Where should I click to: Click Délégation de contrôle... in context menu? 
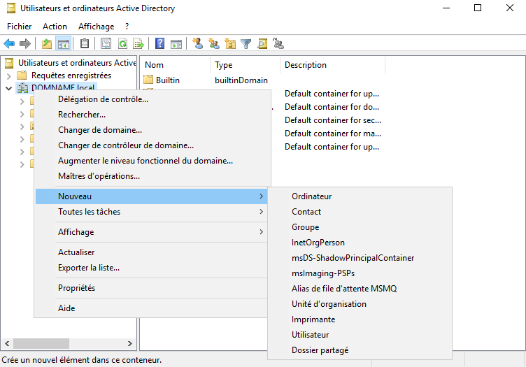103,99
